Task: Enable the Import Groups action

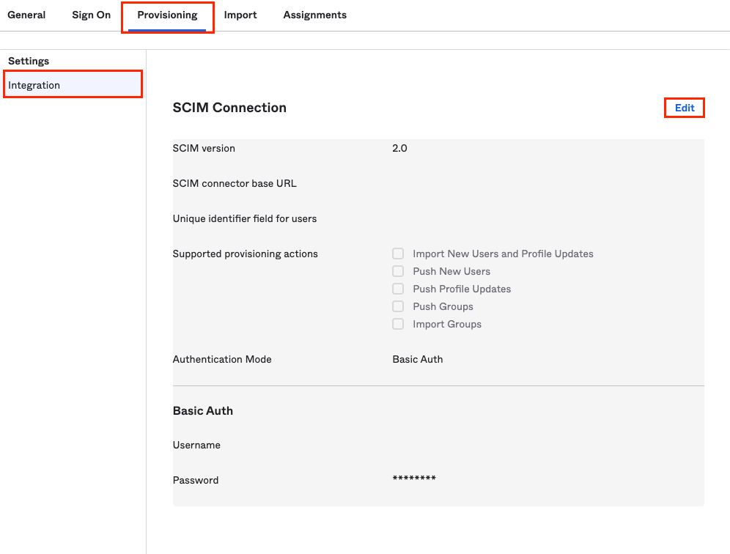Action: (398, 323)
